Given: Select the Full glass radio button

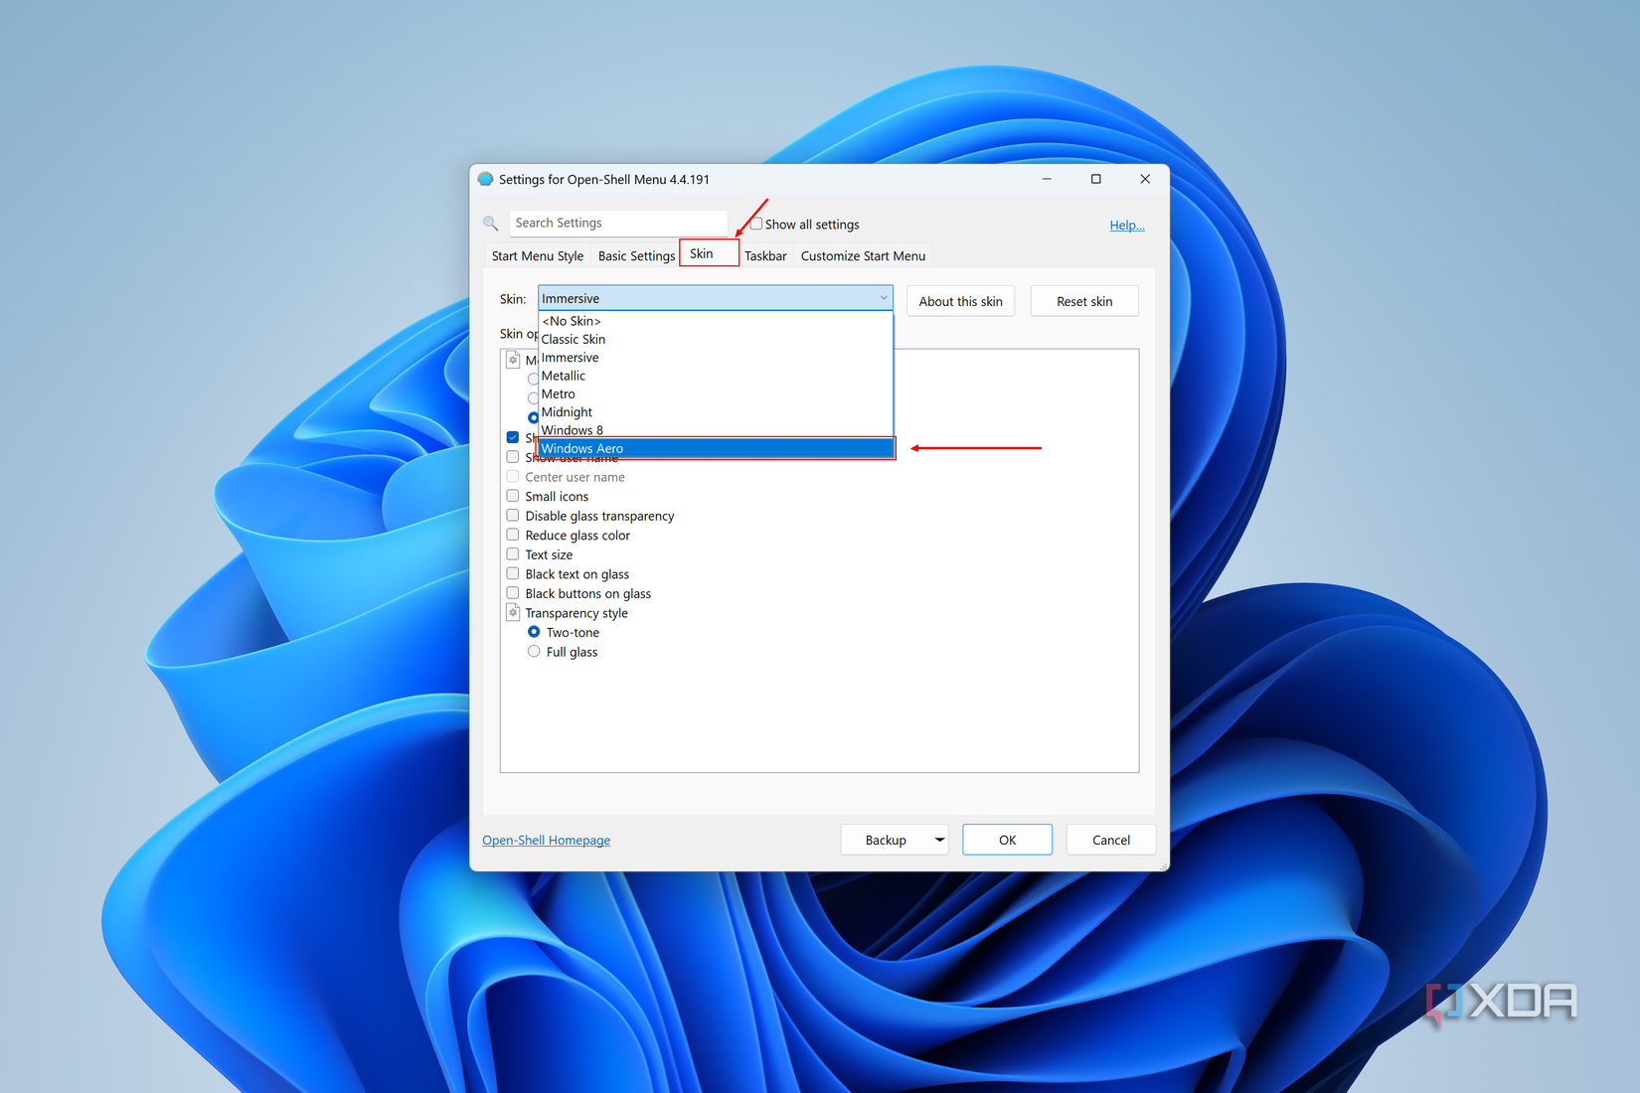Looking at the screenshot, I should [534, 651].
